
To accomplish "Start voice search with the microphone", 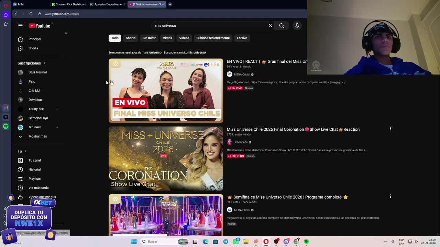I will pos(297,25).
